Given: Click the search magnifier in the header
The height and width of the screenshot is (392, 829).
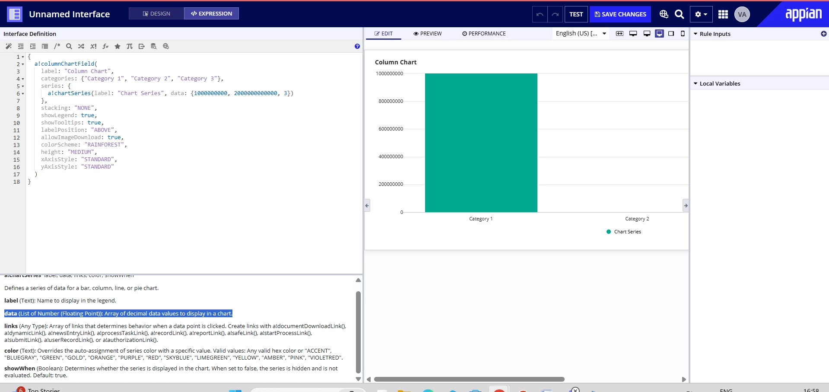Looking at the screenshot, I should tap(680, 14).
